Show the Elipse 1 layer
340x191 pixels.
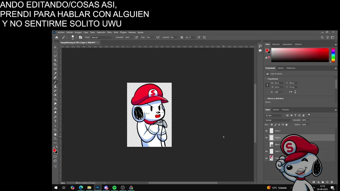click(x=266, y=145)
